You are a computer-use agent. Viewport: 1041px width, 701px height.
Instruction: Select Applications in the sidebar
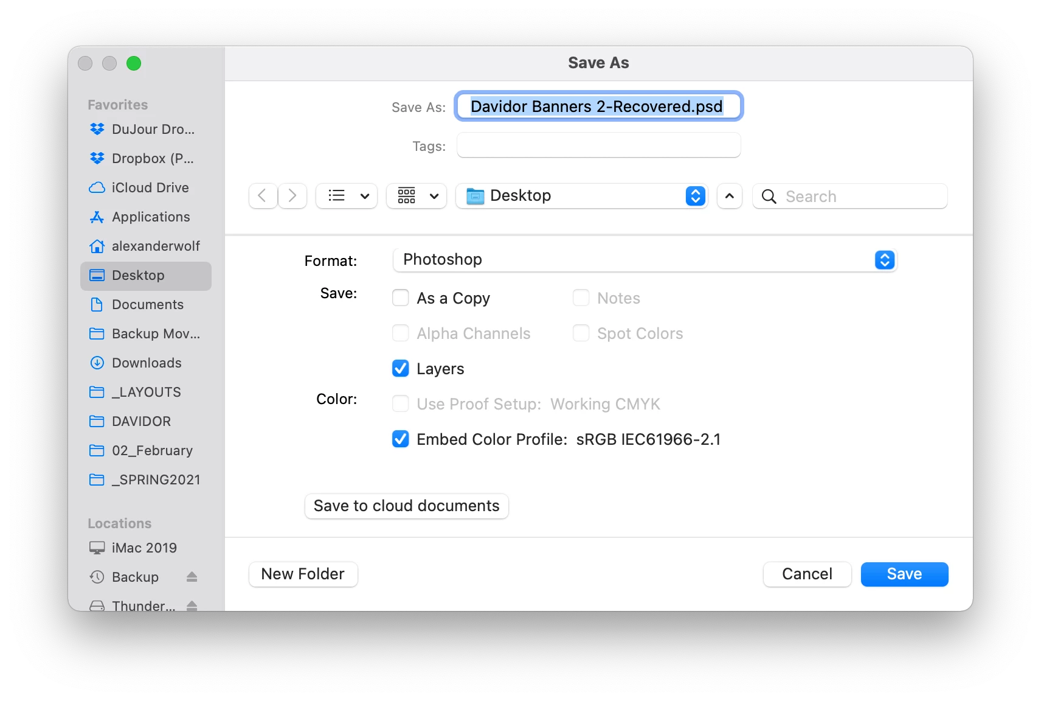click(x=146, y=217)
